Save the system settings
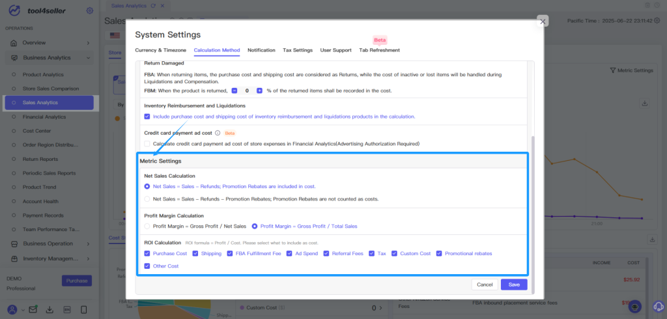The width and height of the screenshot is (667, 319). click(514, 284)
